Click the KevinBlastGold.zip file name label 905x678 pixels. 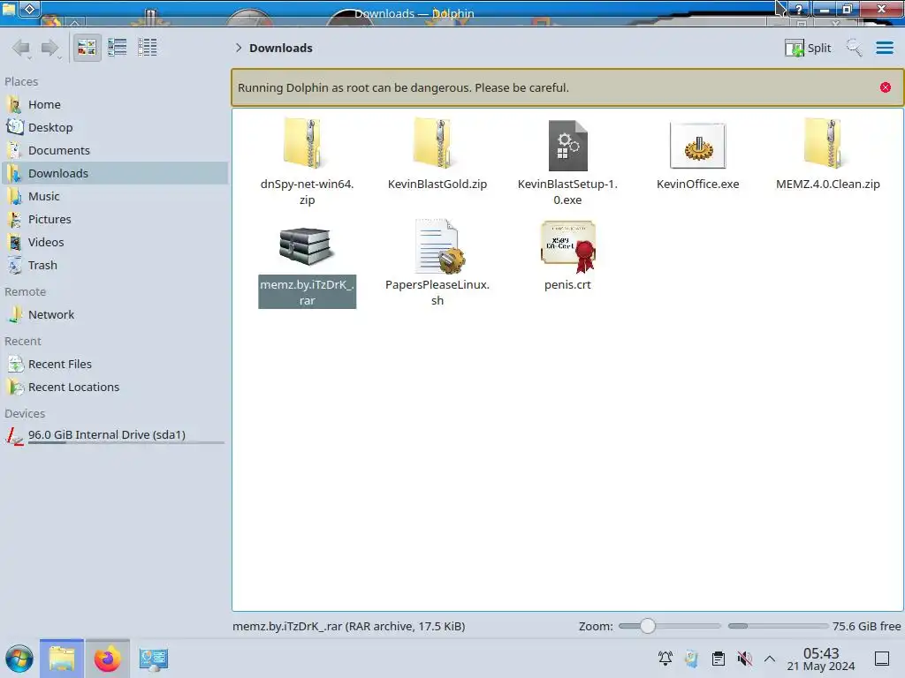pyautogui.click(x=437, y=184)
